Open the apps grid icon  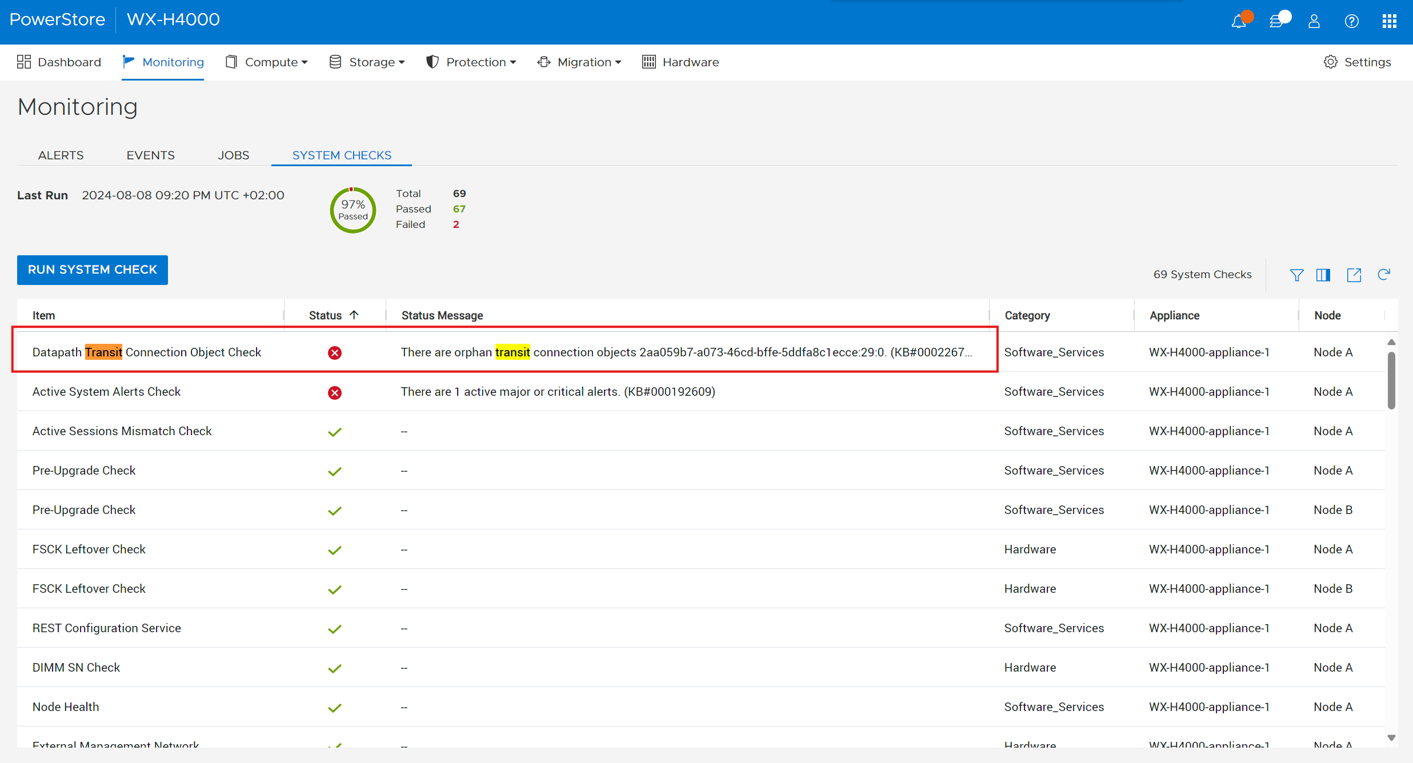(1389, 22)
